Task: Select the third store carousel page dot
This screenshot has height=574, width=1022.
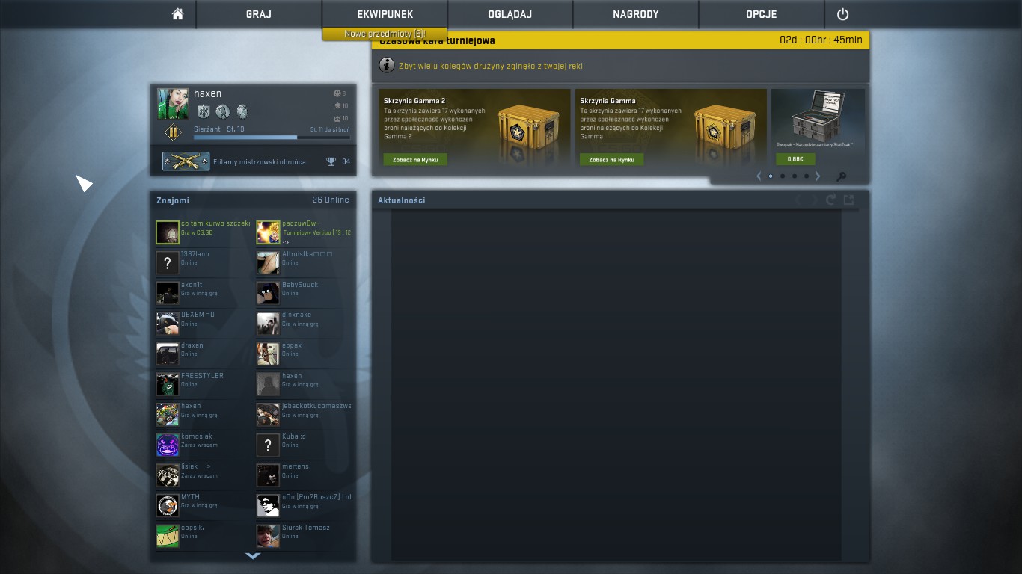Action: coord(795,176)
